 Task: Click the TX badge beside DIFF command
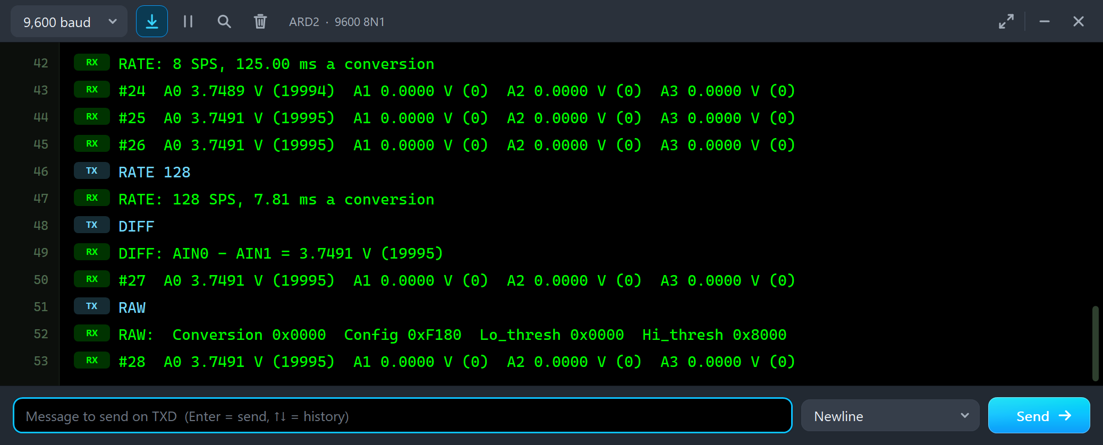click(92, 225)
